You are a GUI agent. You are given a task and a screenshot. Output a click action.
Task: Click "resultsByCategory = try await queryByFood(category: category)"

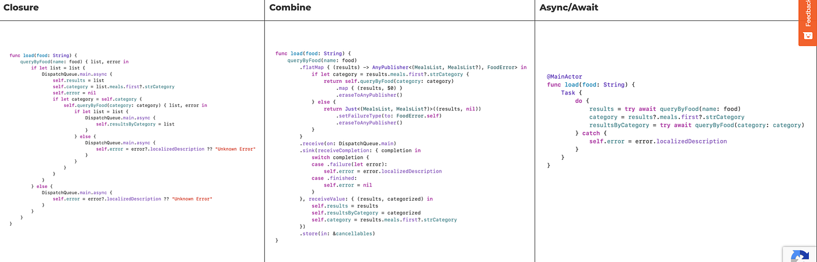click(x=696, y=125)
